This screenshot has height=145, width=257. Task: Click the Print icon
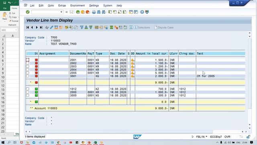(x=94, y=12)
